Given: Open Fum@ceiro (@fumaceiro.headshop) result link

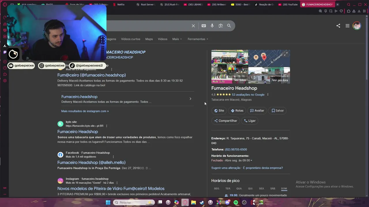Looking at the screenshot, I should point(91,75).
